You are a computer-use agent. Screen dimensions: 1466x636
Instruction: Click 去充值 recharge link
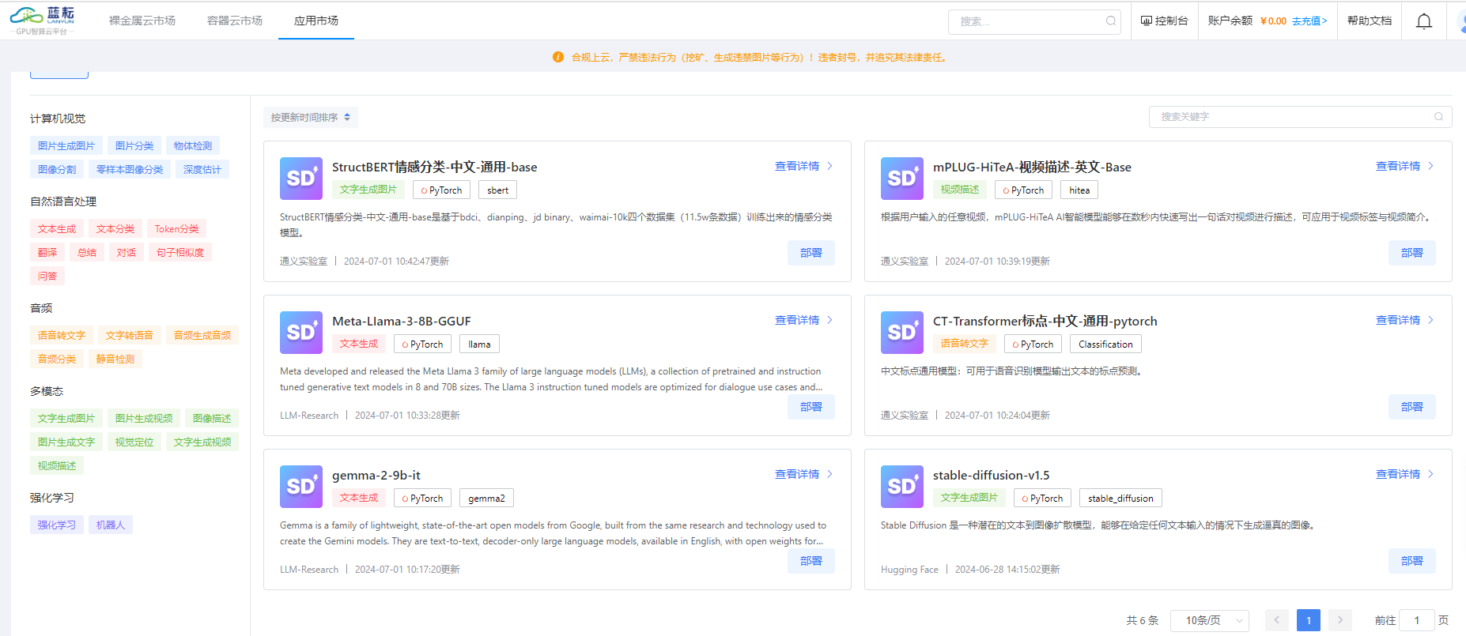[x=1310, y=21]
